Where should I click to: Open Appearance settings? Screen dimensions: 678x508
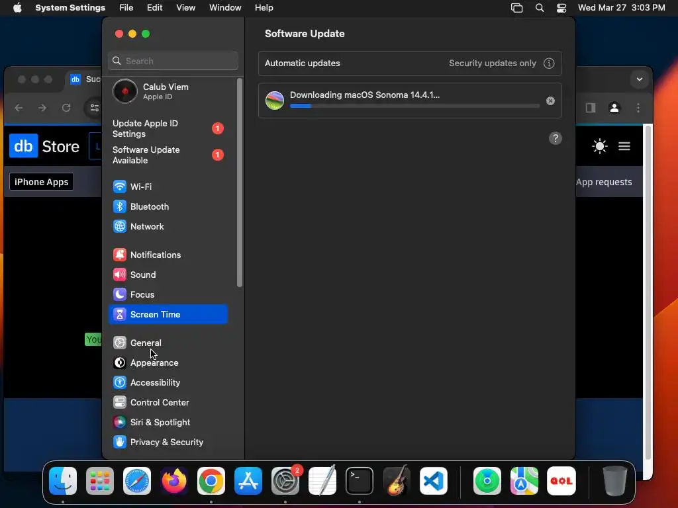point(168,363)
